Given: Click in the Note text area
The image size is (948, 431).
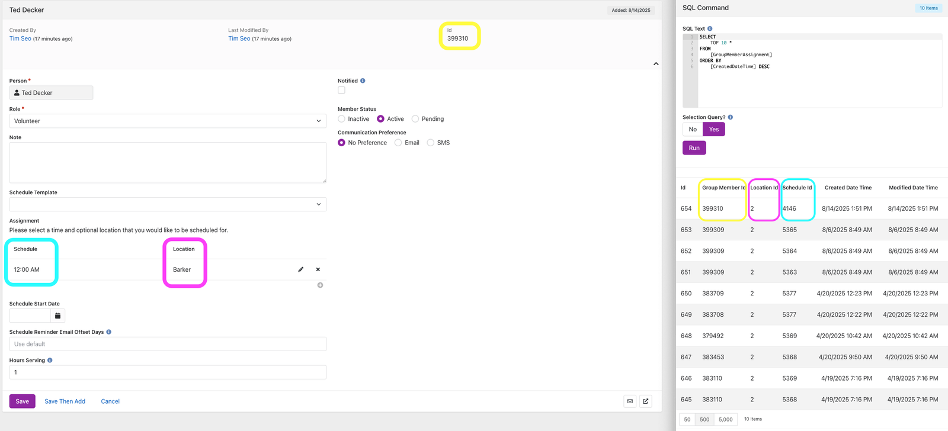Looking at the screenshot, I should [168, 162].
